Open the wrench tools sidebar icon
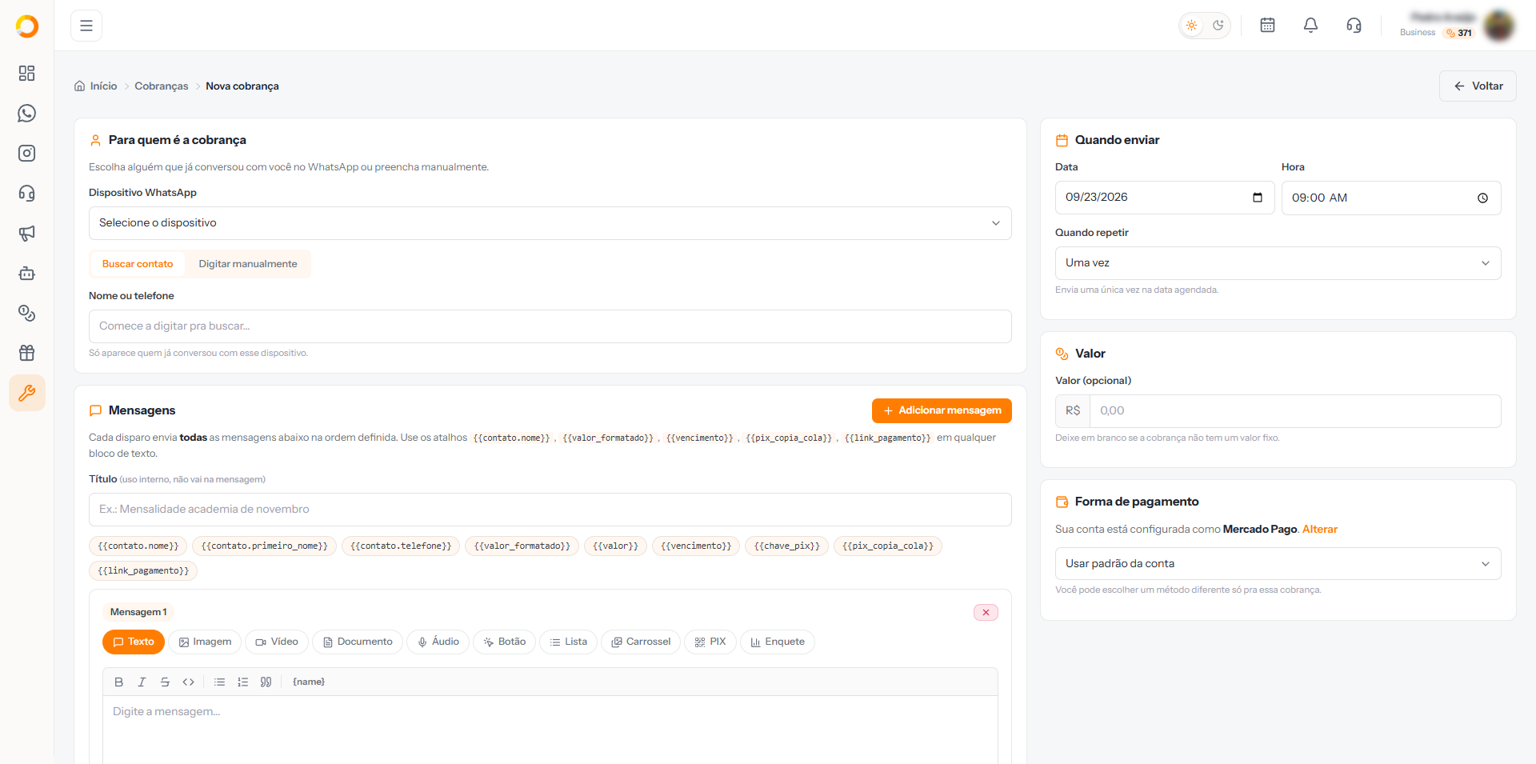 tap(27, 394)
